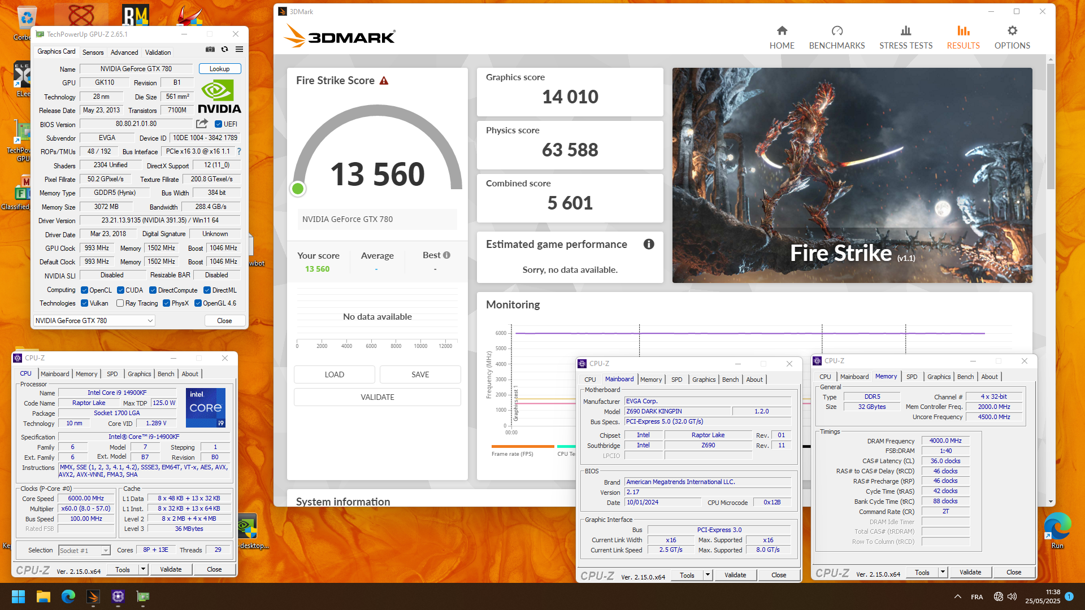
Task: Toggle the OpenCL checkbox in GPU-Z
Action: (x=84, y=290)
